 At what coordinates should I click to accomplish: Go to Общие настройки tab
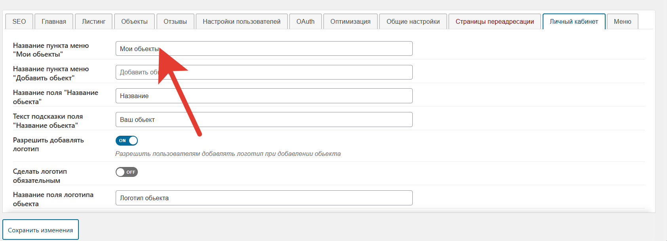tap(413, 21)
